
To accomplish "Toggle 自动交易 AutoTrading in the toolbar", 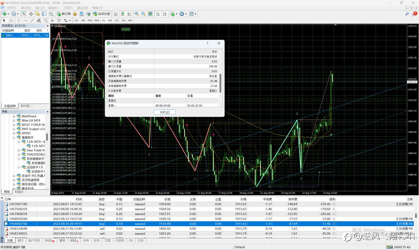I will click(101, 14).
